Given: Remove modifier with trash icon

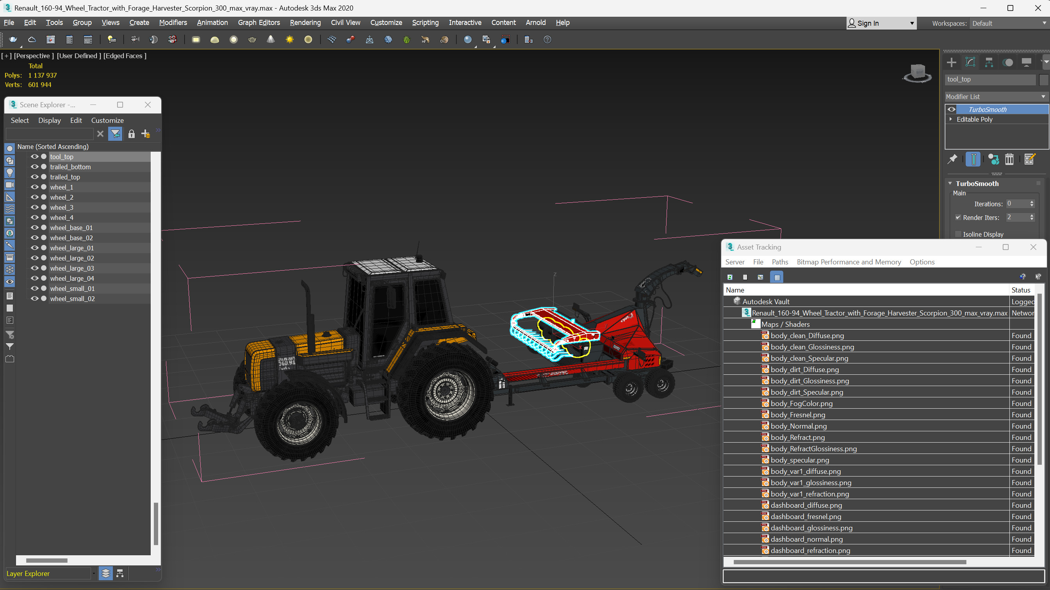Looking at the screenshot, I should coord(1009,159).
